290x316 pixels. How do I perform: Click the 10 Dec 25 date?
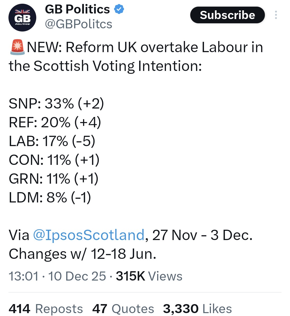77,276
